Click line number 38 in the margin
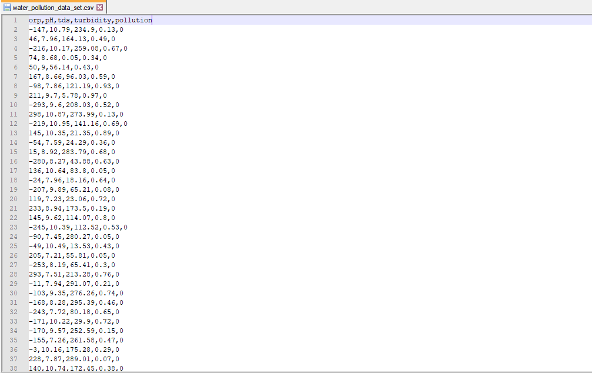This screenshot has width=592, height=373. 14,368
